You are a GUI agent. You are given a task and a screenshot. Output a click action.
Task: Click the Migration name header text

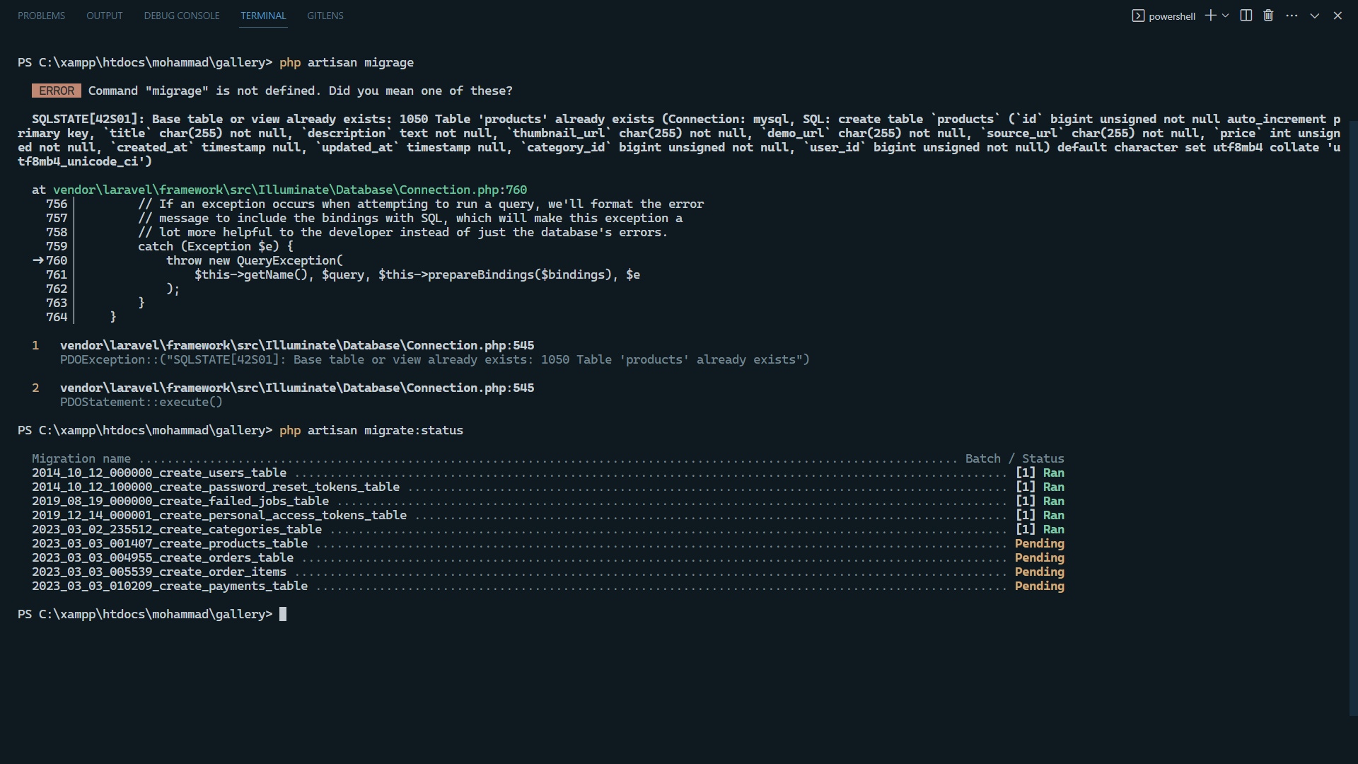tap(81, 458)
